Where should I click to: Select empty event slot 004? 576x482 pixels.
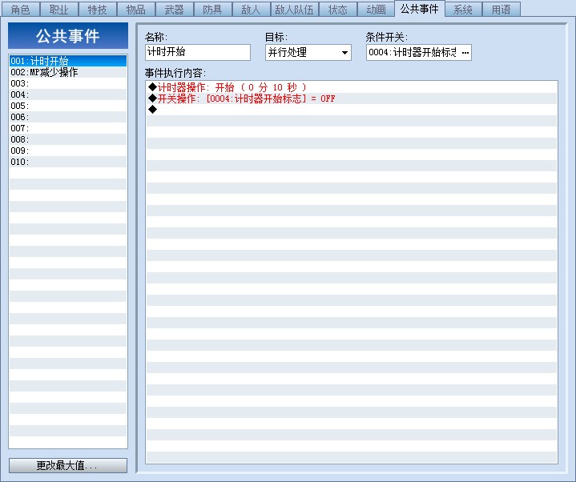click(x=68, y=94)
